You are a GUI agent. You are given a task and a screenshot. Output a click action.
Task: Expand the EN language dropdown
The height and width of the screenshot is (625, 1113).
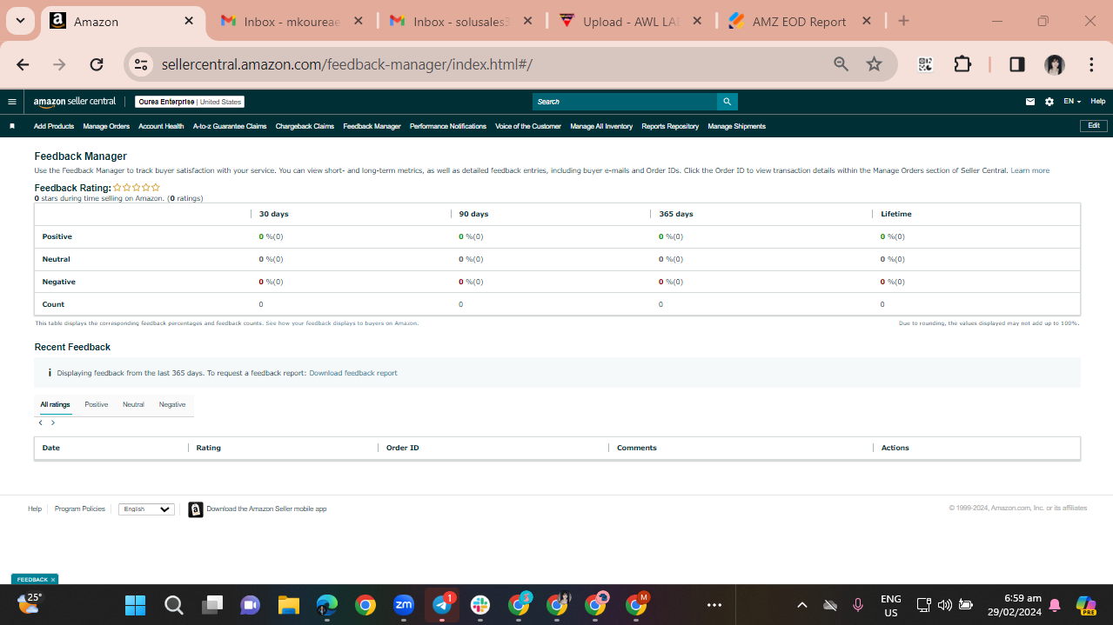pyautogui.click(x=1072, y=102)
